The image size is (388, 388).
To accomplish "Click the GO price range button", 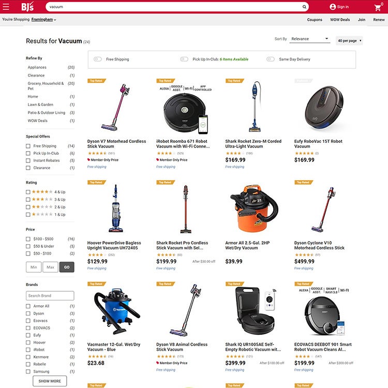I will coord(67,267).
